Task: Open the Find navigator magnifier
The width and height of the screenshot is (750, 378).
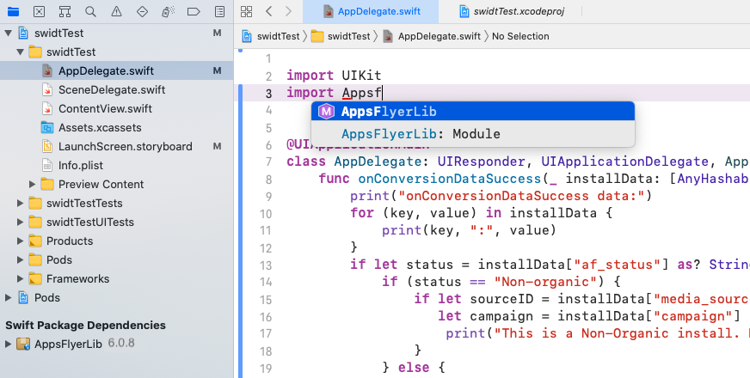Action: click(90, 11)
